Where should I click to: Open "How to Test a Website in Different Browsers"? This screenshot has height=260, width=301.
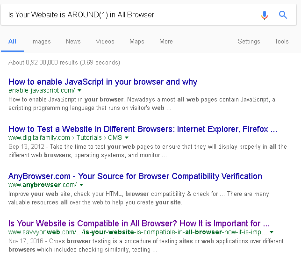[x=143, y=129]
